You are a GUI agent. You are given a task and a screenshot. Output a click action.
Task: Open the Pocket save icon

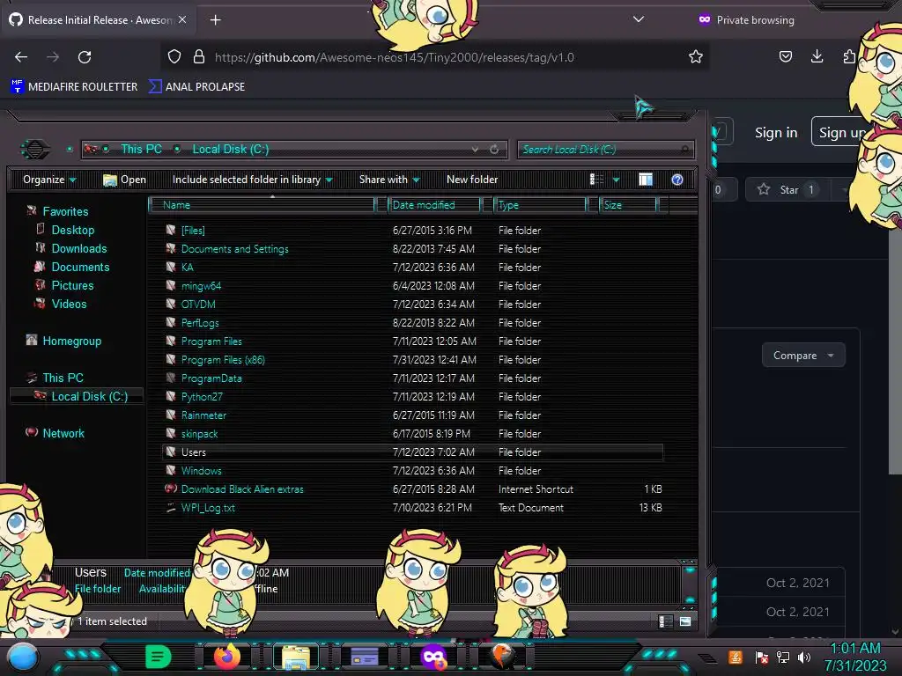785,56
